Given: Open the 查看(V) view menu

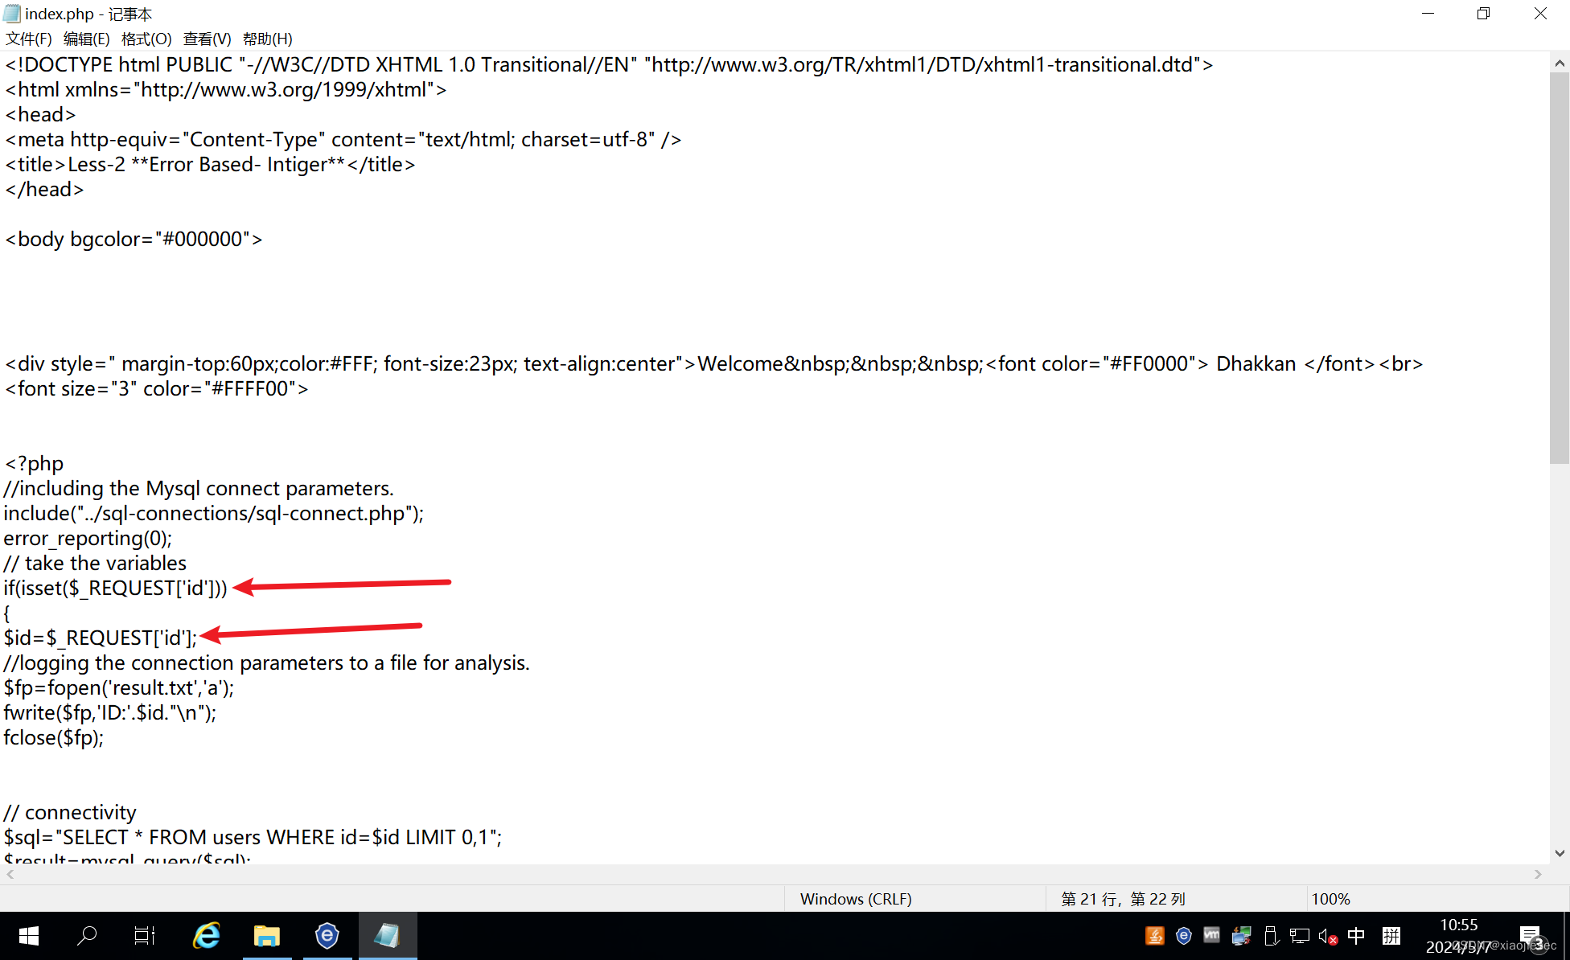Looking at the screenshot, I should (207, 39).
